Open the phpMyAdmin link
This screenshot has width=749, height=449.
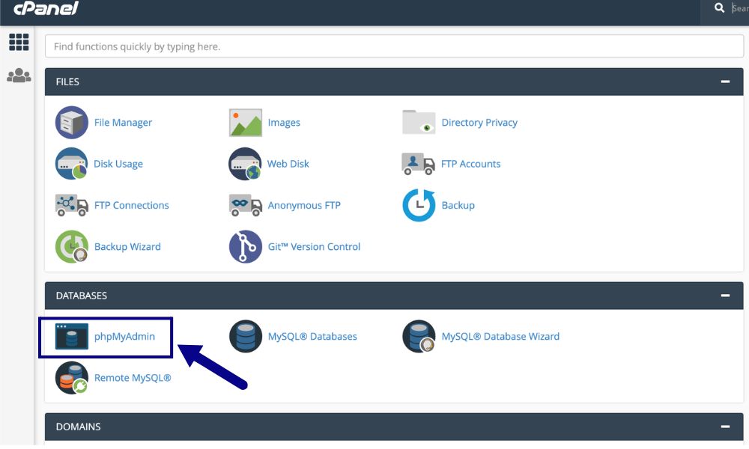tap(124, 337)
